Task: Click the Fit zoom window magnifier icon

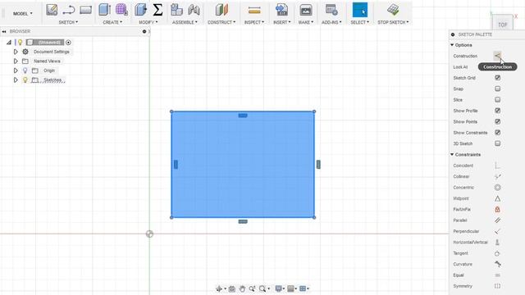Action: coord(262,288)
